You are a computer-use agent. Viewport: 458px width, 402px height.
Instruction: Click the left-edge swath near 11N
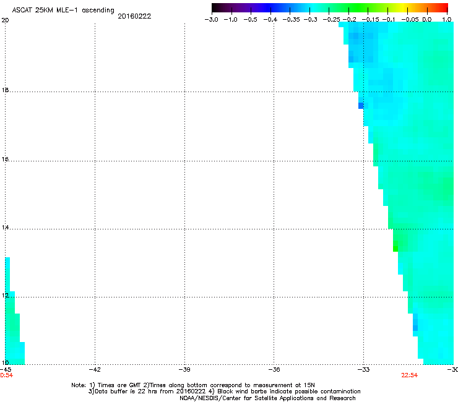[x=12, y=328]
